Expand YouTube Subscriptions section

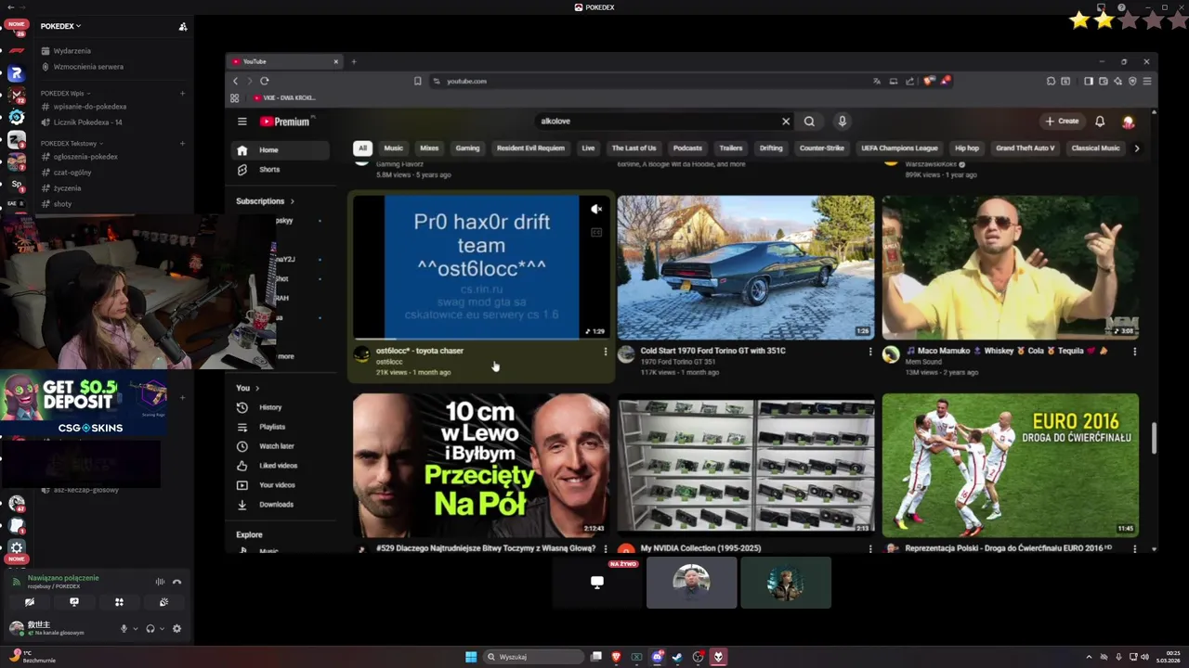pos(265,201)
